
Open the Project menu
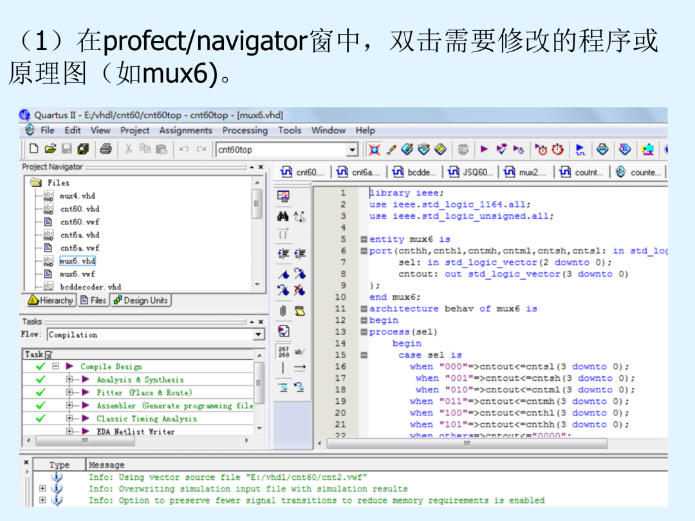[134, 130]
